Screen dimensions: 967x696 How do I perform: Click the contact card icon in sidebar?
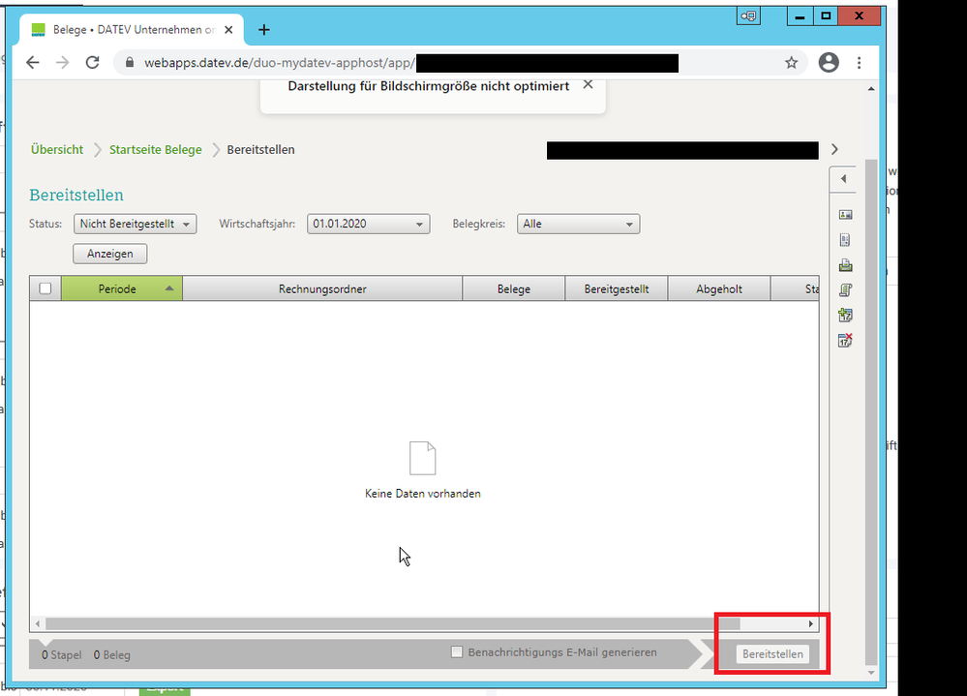[845, 214]
